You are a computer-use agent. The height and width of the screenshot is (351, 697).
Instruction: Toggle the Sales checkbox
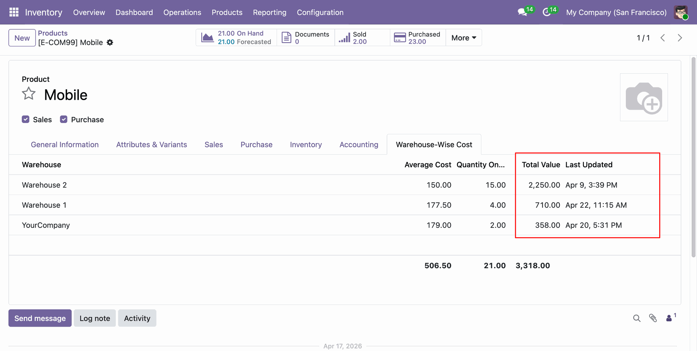pyautogui.click(x=25, y=119)
